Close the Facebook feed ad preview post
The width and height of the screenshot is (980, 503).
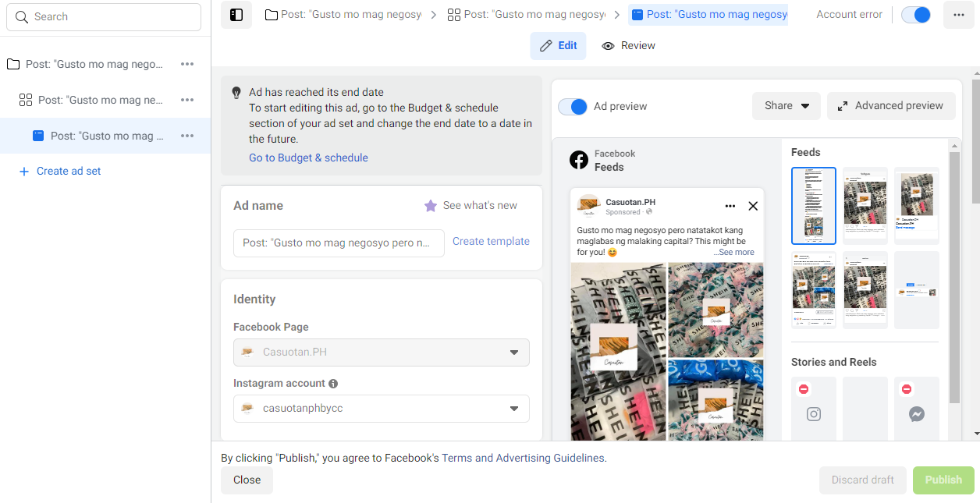(753, 206)
